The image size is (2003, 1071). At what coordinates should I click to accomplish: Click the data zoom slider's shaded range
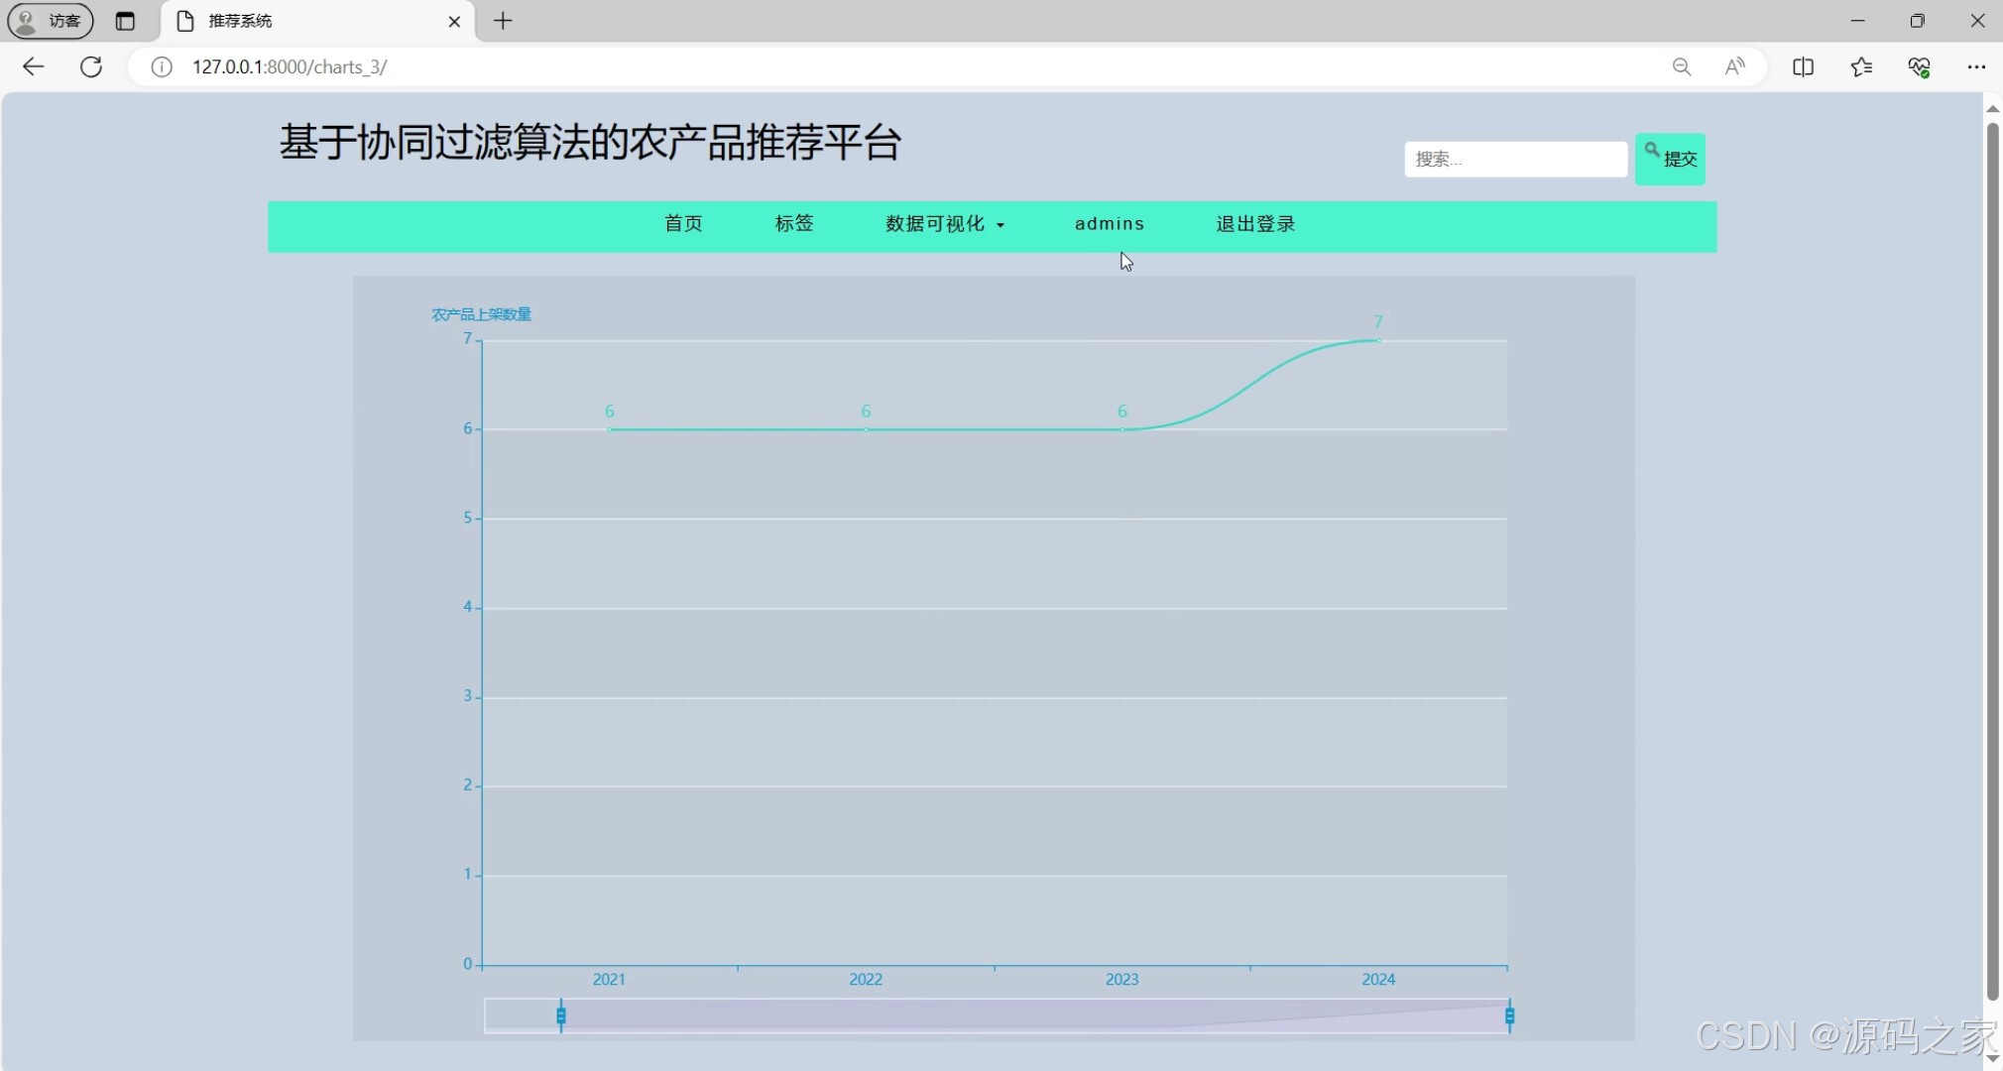pos(1035,1015)
